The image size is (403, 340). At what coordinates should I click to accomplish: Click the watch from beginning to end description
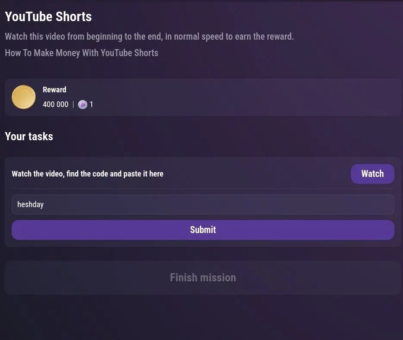[x=149, y=37]
